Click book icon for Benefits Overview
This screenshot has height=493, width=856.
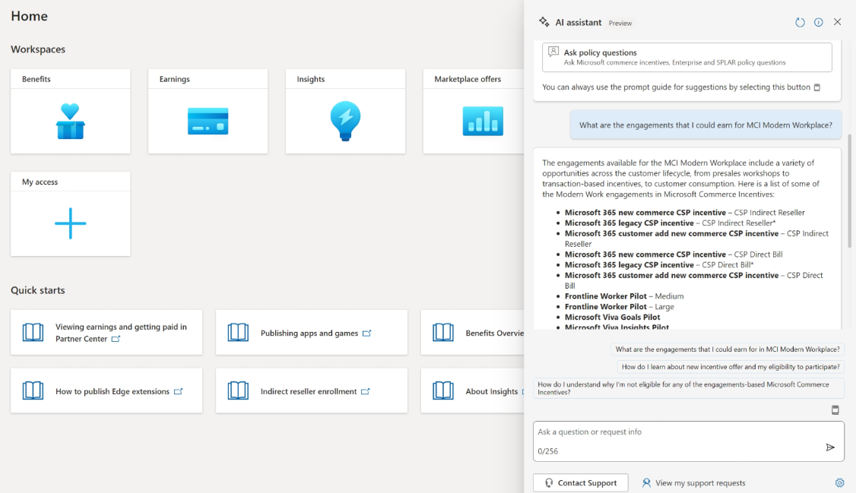click(x=442, y=332)
